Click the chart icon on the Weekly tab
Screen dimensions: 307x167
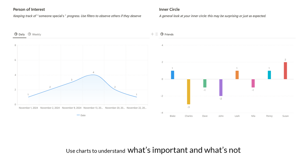click(x=29, y=34)
